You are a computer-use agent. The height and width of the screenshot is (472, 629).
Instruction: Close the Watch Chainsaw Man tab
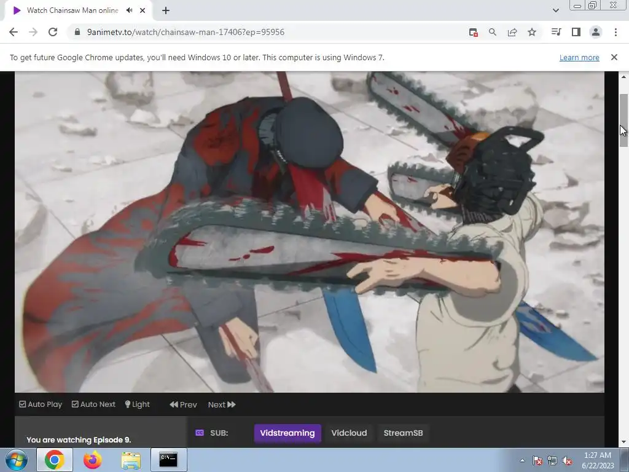[x=143, y=10]
